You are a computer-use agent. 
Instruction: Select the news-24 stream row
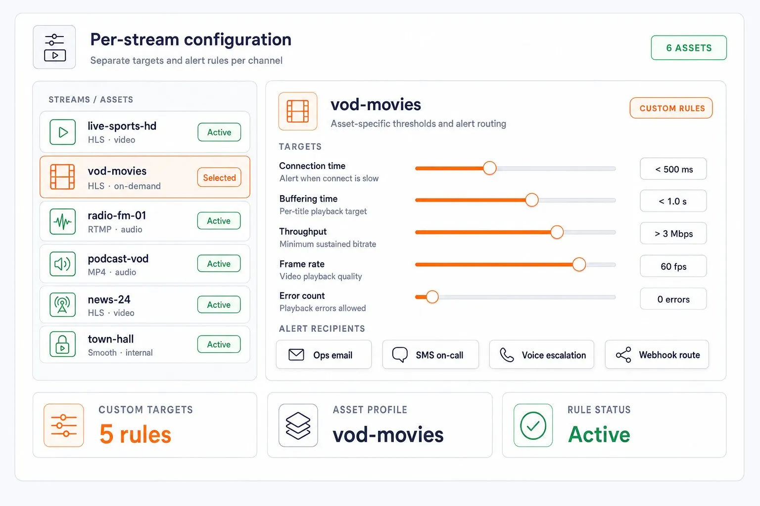(x=145, y=305)
